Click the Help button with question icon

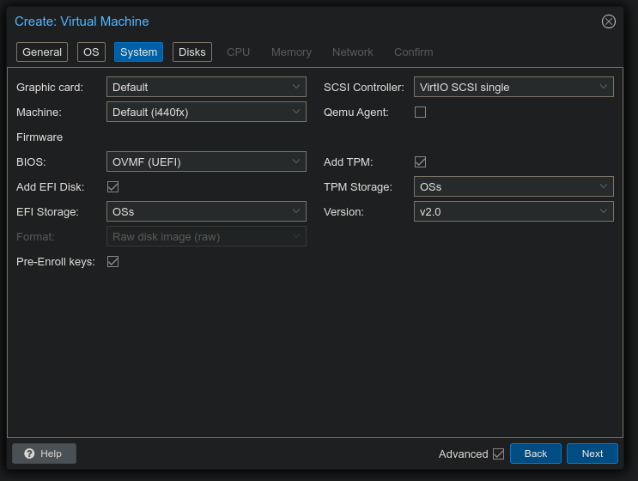coord(44,454)
